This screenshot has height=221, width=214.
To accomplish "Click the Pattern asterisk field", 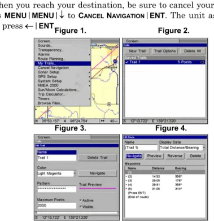I will point(56,189).
